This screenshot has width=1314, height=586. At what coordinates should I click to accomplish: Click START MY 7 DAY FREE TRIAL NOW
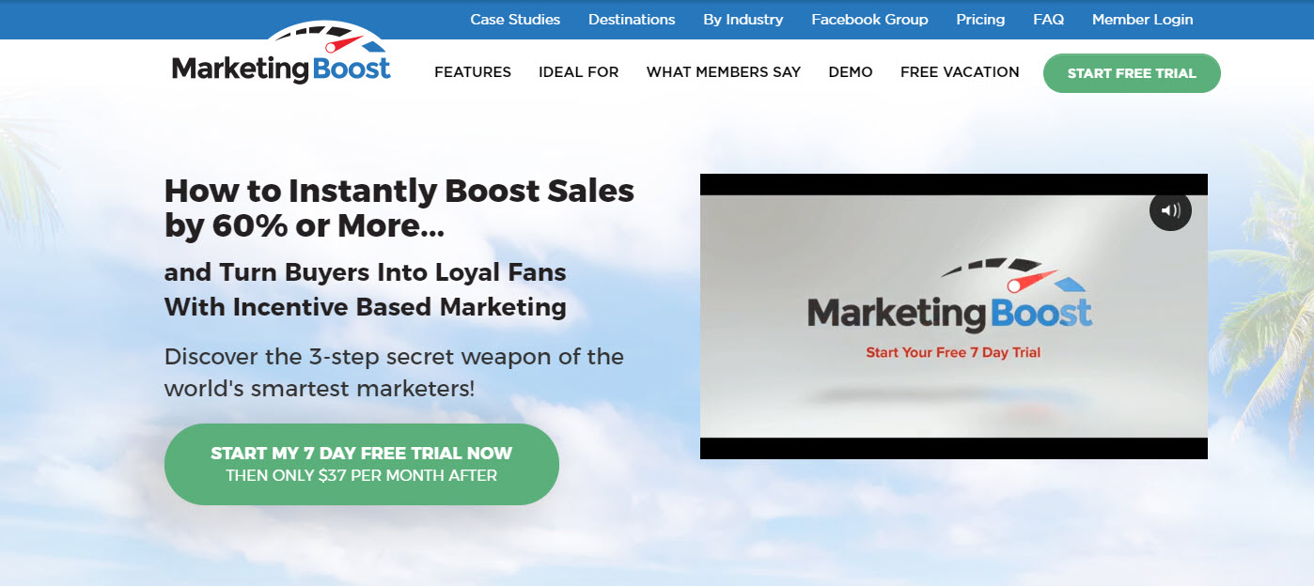click(x=362, y=464)
